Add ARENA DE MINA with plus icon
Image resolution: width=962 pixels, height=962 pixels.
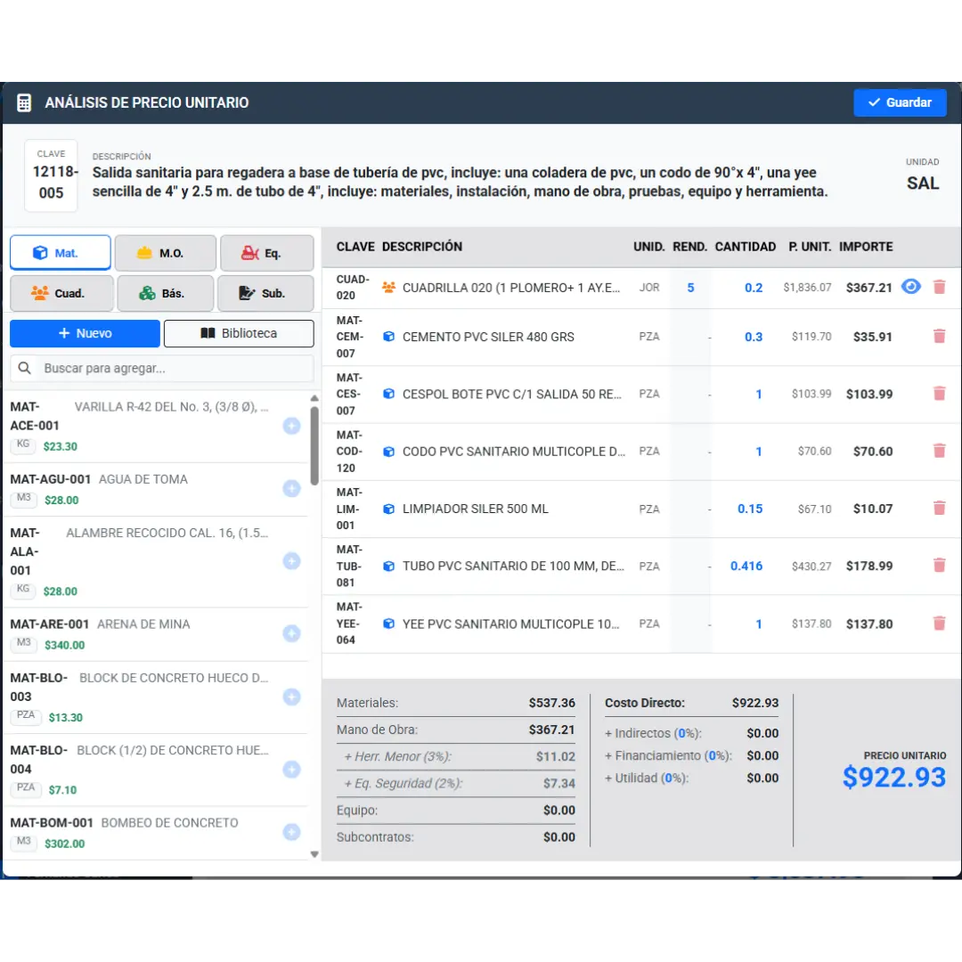point(291,633)
